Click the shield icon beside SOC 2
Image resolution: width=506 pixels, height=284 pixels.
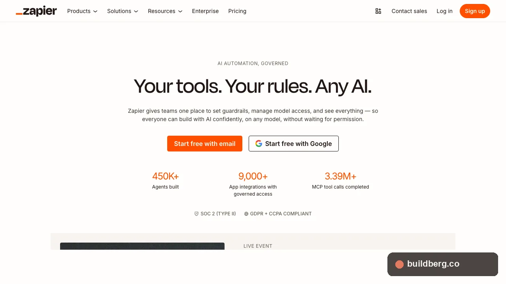pos(196,213)
